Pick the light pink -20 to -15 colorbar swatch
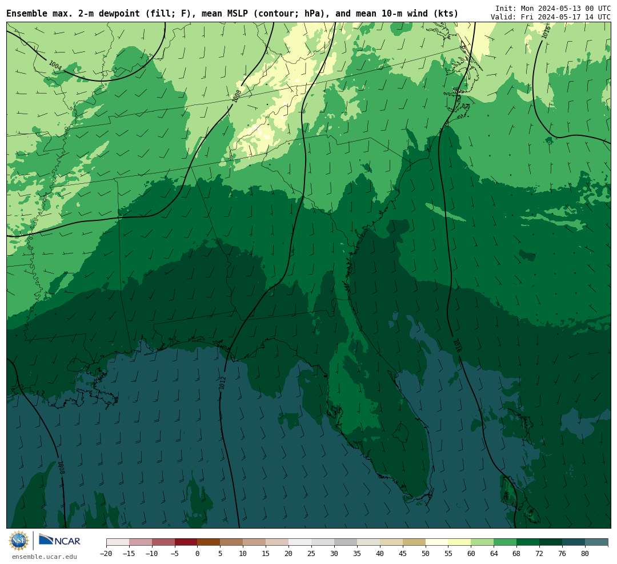The width and height of the screenshot is (617, 564). pyautogui.click(x=118, y=542)
